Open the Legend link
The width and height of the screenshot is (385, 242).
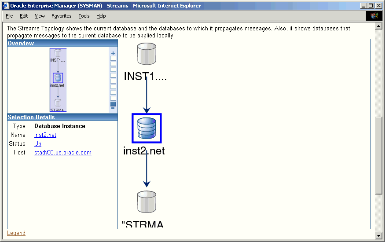(16, 233)
